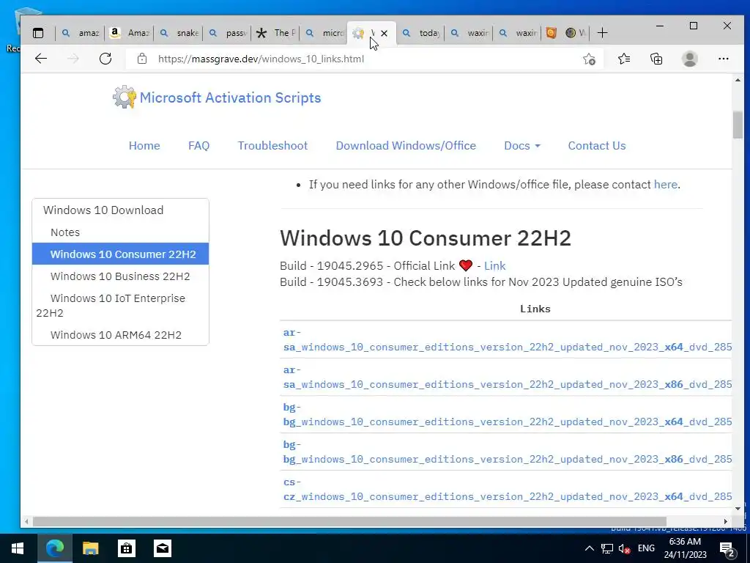Open the Home nav link
The image size is (750, 563).
144,146
